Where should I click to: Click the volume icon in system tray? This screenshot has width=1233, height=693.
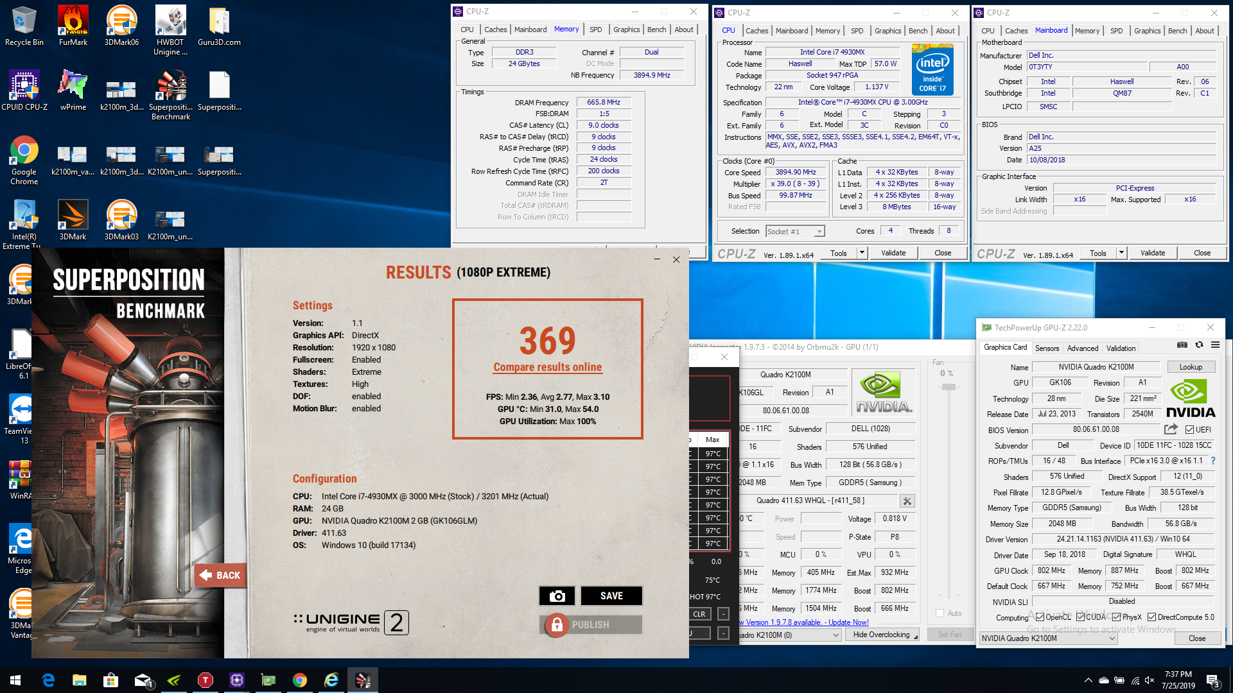pos(1150,680)
